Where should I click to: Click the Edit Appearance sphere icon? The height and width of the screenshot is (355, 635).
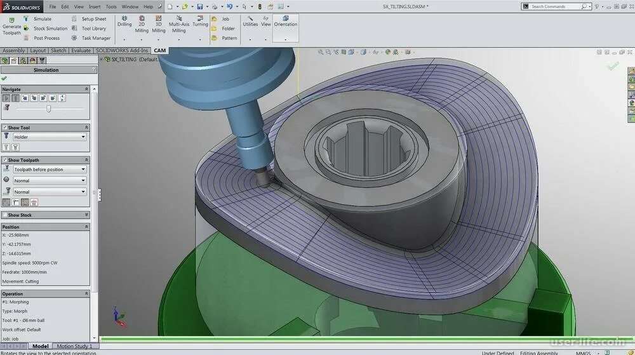pyautogui.click(x=387, y=52)
